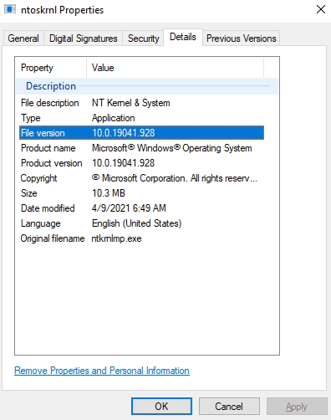This screenshot has height=420, width=331.
Task: Click the NT Kernel & System value
Action: 131,103
